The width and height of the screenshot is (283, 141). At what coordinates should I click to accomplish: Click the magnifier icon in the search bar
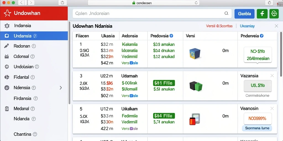point(226,13)
